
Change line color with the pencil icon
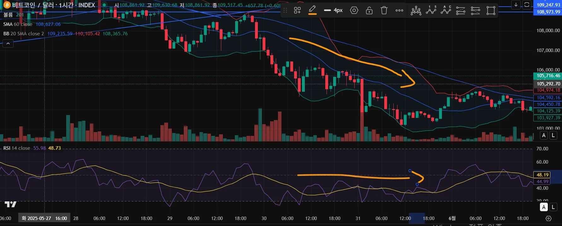point(312,10)
